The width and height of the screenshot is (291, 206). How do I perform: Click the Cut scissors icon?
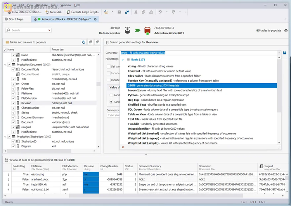pos(136,12)
